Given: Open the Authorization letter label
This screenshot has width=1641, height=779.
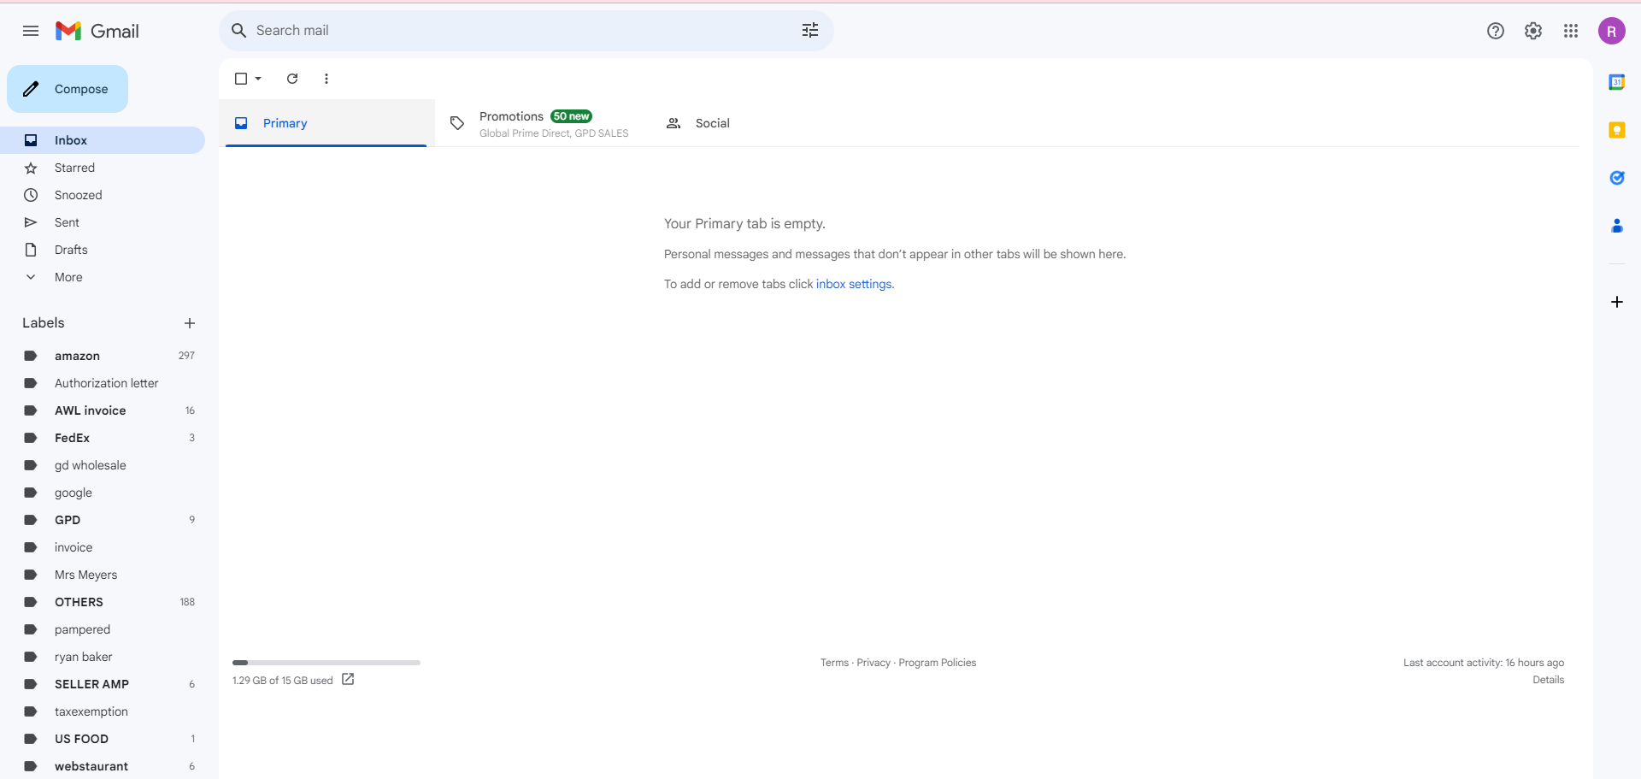Looking at the screenshot, I should pyautogui.click(x=103, y=383).
